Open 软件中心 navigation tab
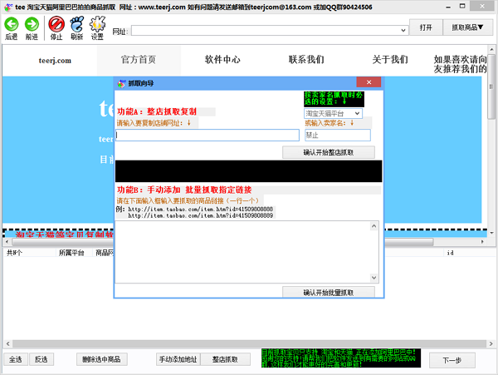This screenshot has width=498, height=375. pos(222,60)
